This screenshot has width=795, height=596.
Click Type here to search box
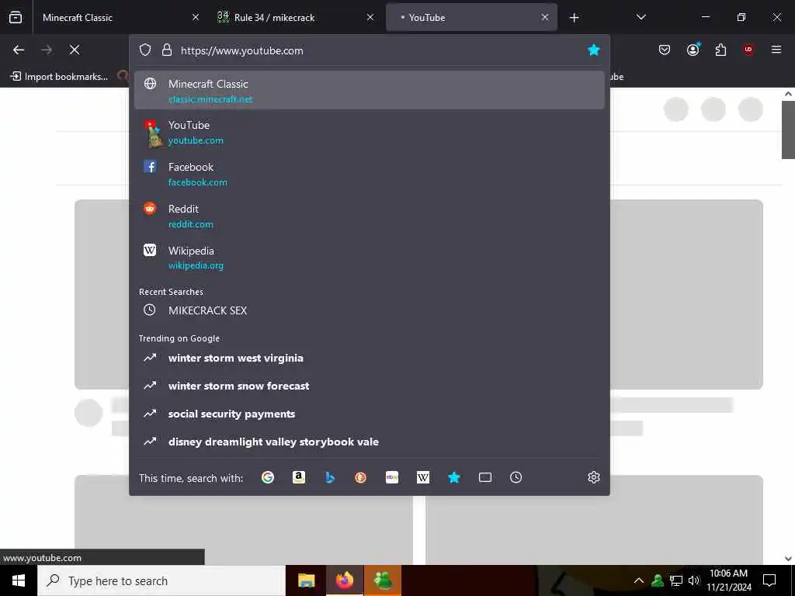[161, 580]
